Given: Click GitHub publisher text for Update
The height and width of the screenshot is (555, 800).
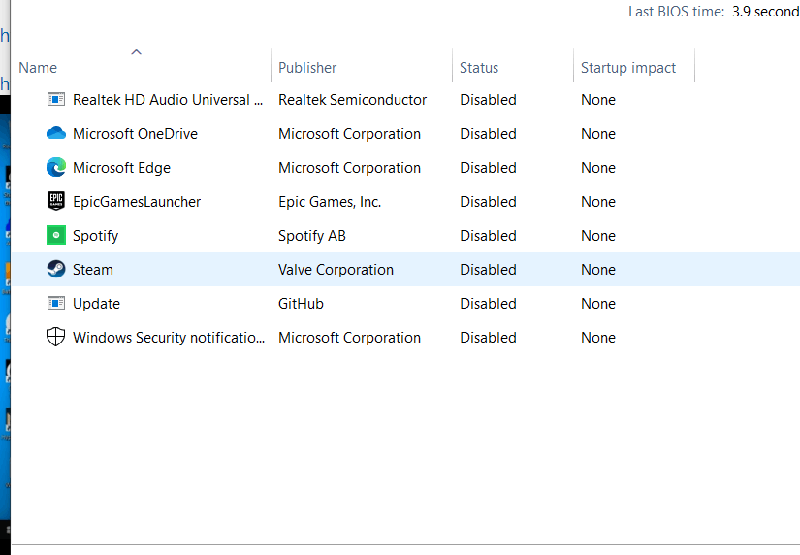Looking at the screenshot, I should 301,304.
